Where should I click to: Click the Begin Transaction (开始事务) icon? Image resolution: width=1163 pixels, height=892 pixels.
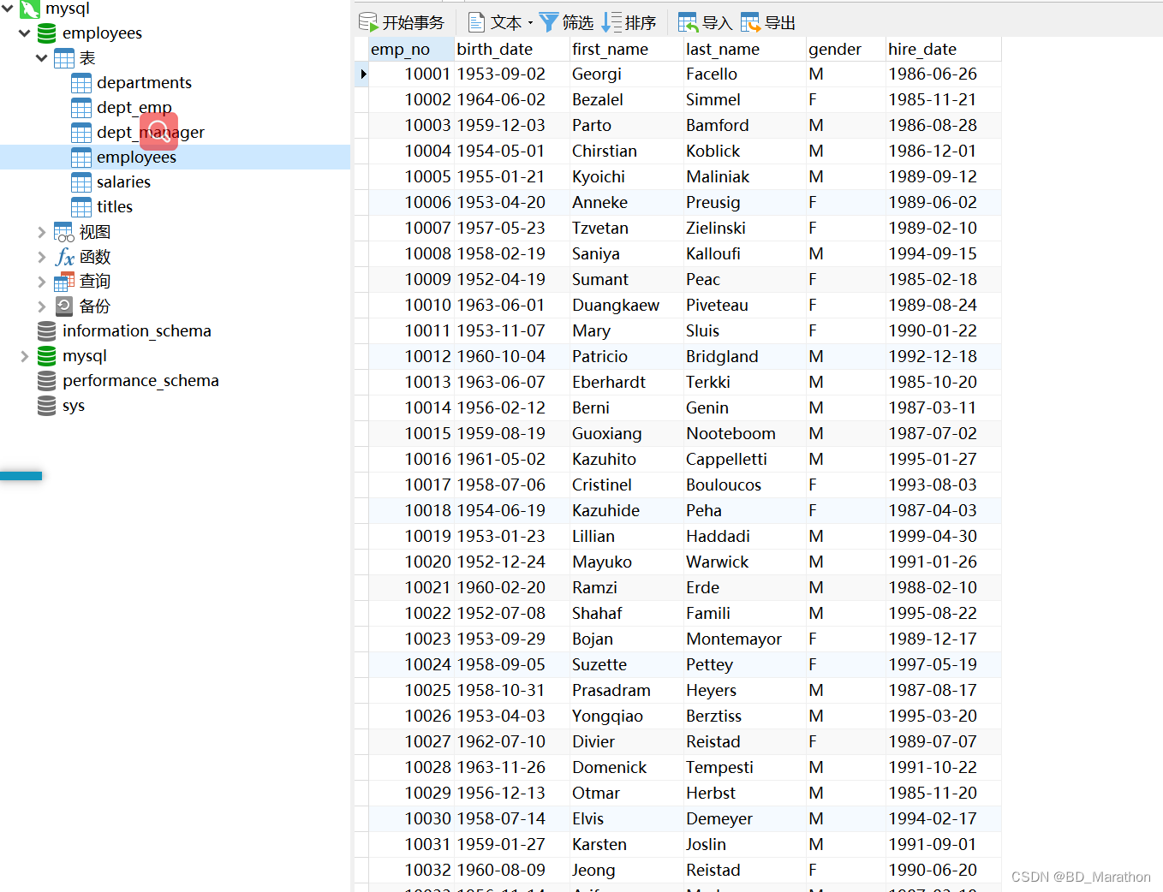tap(368, 22)
